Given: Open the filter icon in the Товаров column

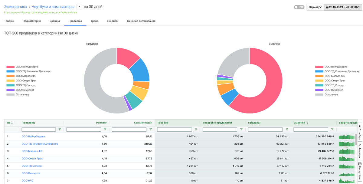Looking at the screenshot, I should point(196,130).
